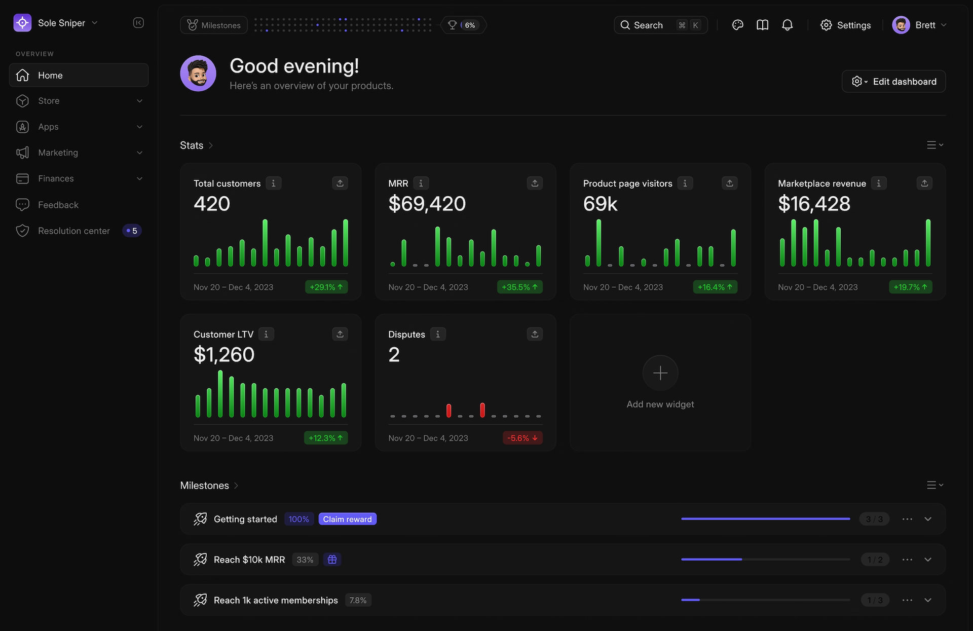This screenshot has height=631, width=973.
Task: Click the Claim reward button
Action: click(x=347, y=518)
